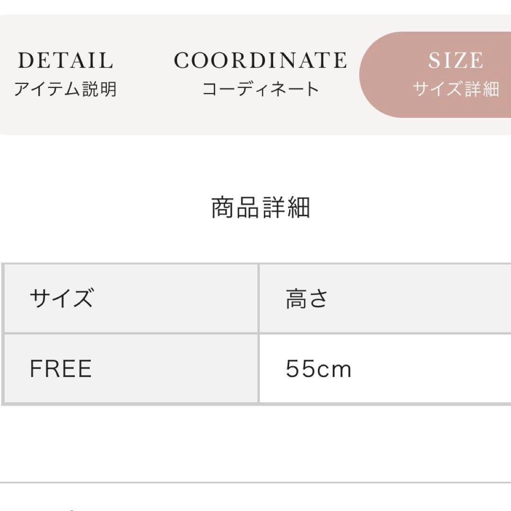Select the 高さ header cell
Viewport: 511px width, 511px height.
307,299
